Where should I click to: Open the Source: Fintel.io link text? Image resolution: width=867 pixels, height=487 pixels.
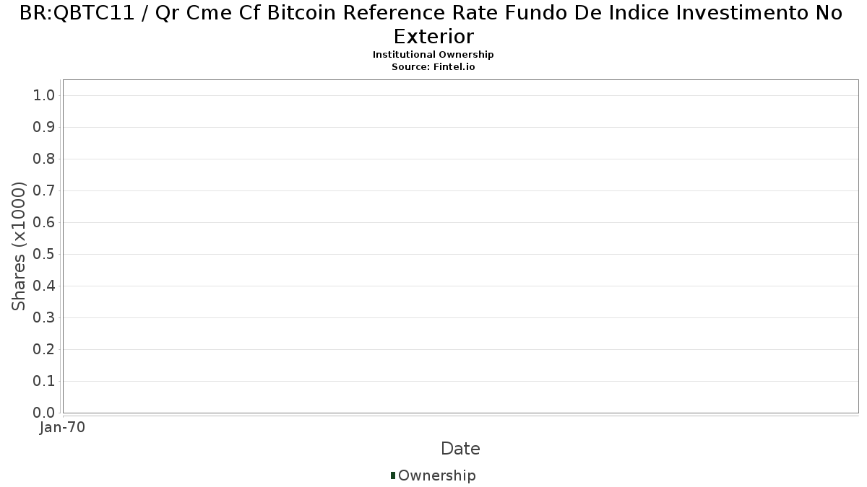[433, 66]
